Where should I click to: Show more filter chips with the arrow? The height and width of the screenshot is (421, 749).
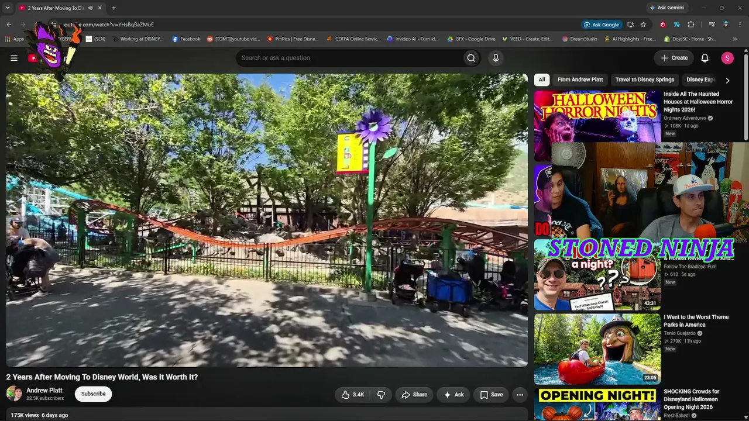coord(727,80)
